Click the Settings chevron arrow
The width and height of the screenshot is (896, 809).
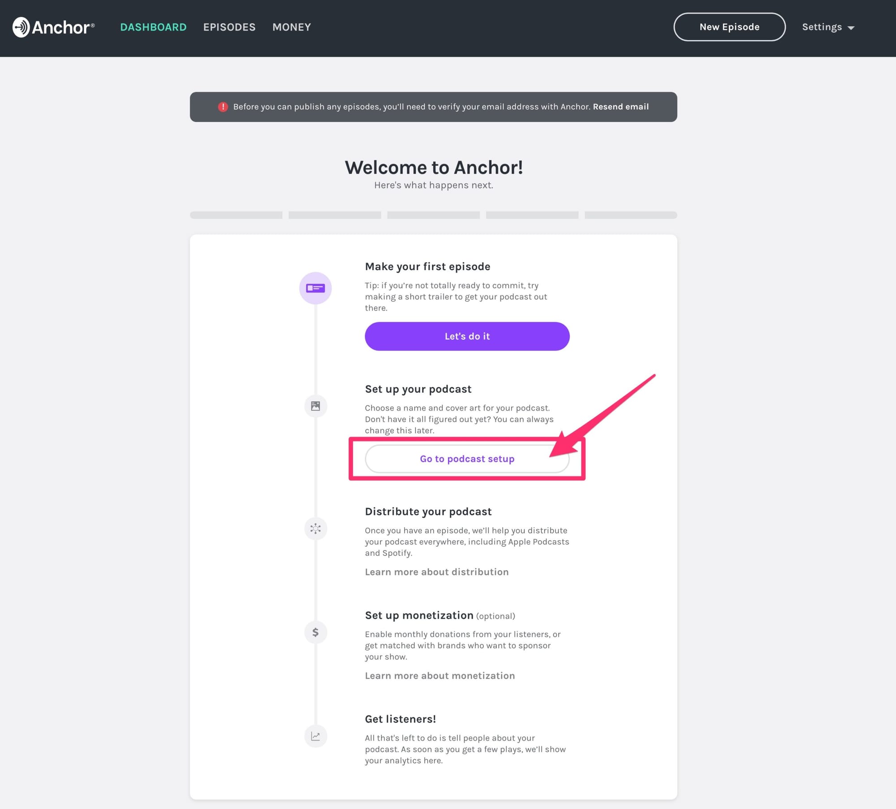[851, 28]
